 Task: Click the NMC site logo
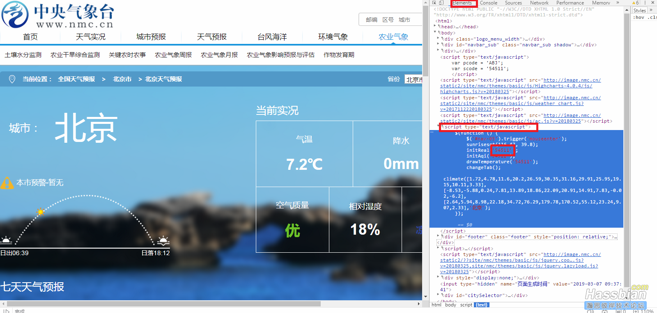coord(57,15)
